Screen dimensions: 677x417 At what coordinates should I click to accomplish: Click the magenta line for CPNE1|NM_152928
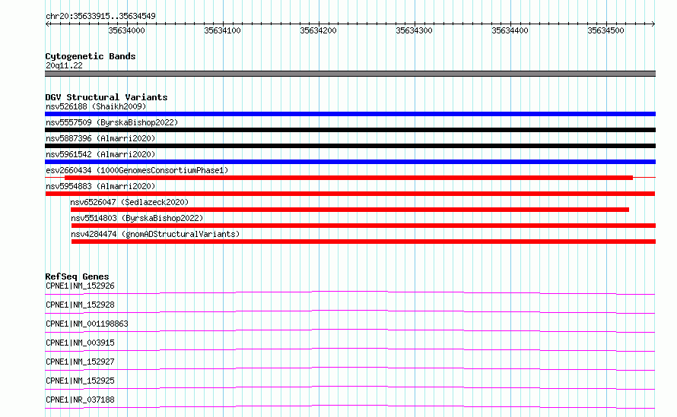tap(350, 311)
